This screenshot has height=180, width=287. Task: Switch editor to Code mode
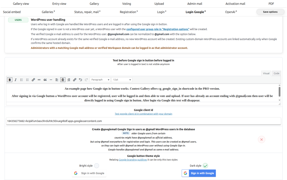coord(276,73)
